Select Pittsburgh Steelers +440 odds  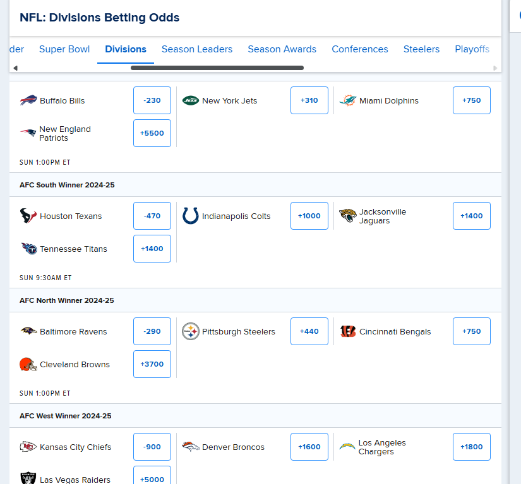pyautogui.click(x=309, y=331)
